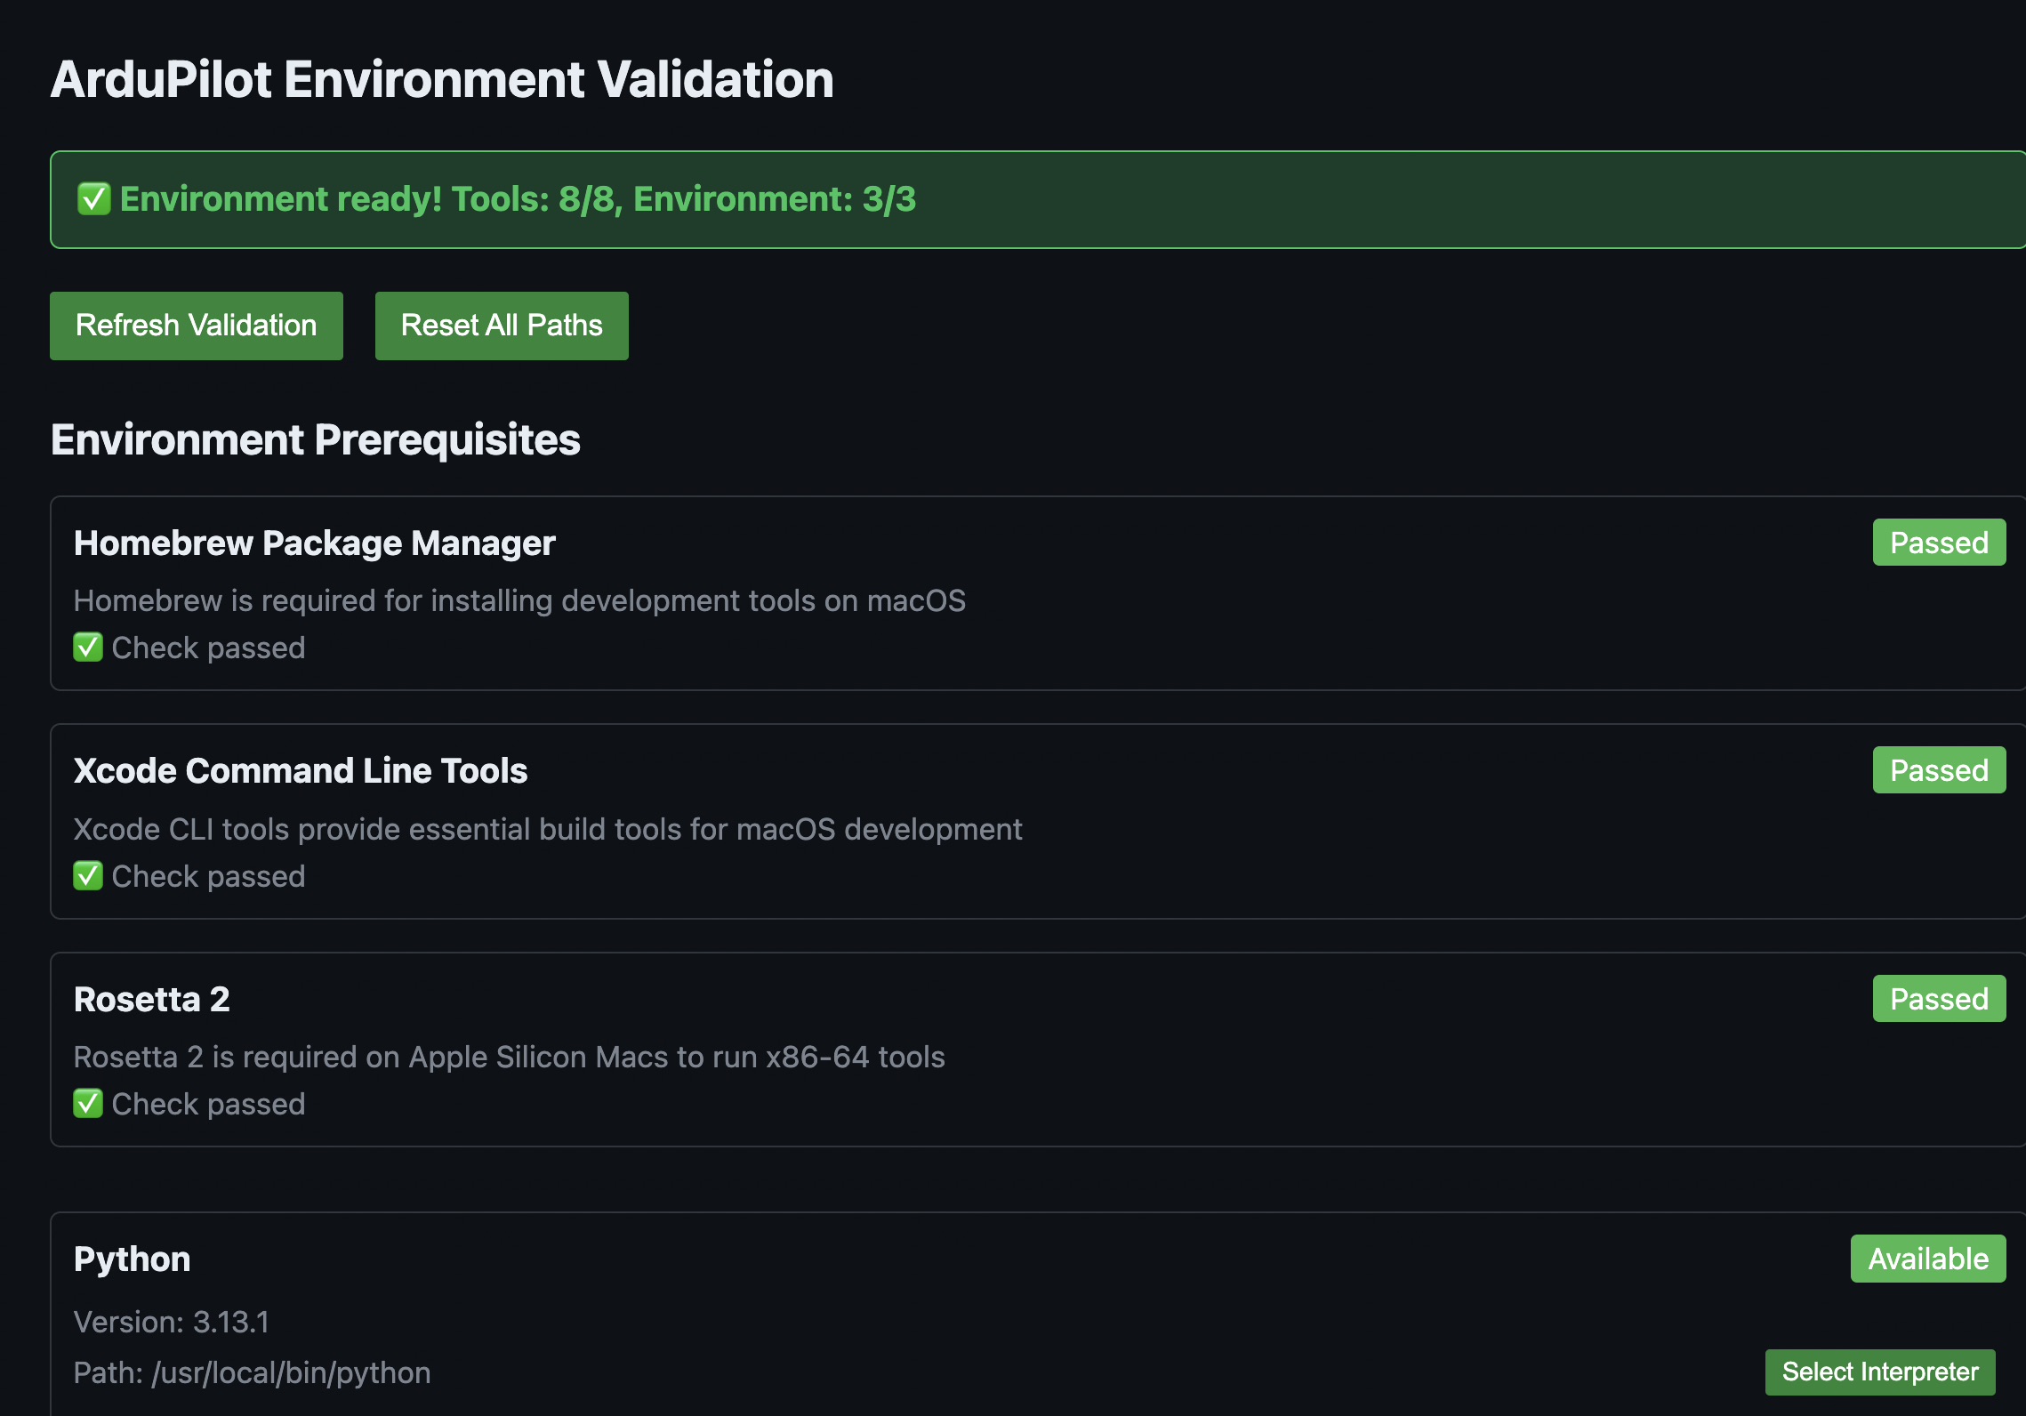
Task: Click the Passed badge on the Xcode Command Line Tools card
Action: 1938,770
